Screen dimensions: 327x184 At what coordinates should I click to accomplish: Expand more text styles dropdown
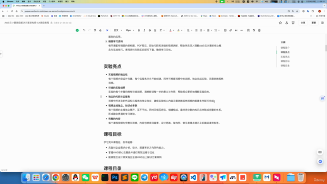tap(162, 30)
